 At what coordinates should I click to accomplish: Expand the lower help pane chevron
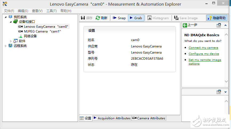[x=225, y=92]
